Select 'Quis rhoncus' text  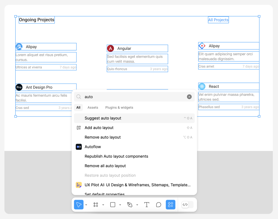(117, 69)
